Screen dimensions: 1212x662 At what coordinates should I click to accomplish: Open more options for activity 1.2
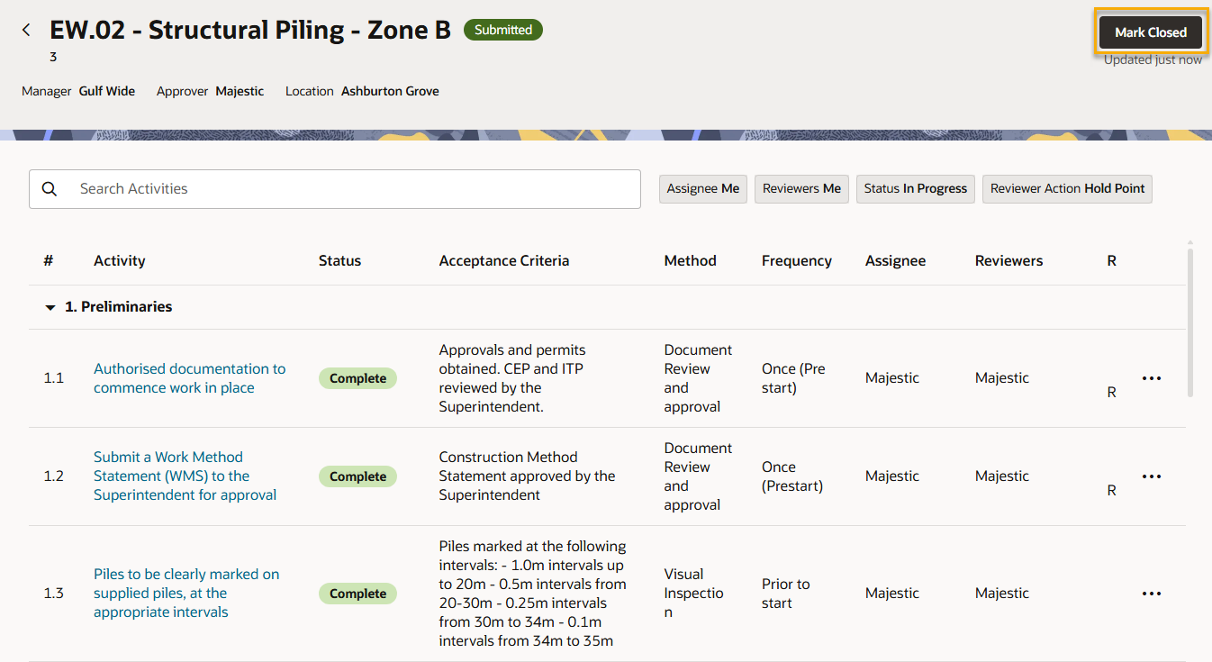point(1151,476)
